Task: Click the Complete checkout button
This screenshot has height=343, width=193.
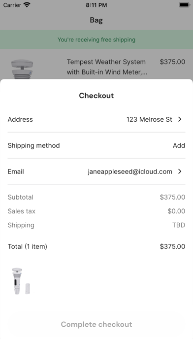Action: coord(96,324)
